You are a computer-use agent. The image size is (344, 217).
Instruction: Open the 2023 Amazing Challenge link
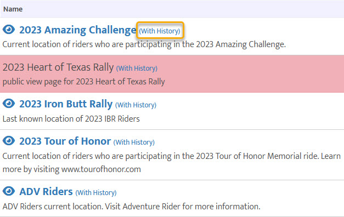click(x=78, y=30)
